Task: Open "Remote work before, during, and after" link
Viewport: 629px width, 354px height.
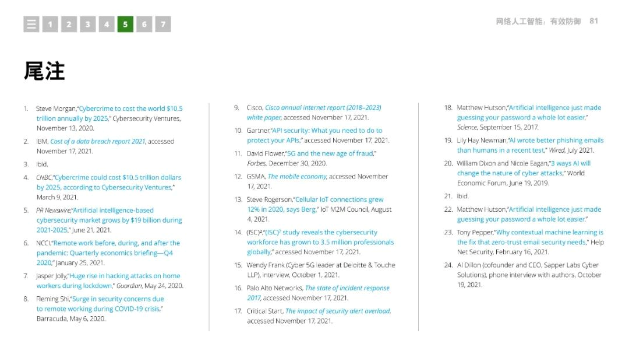Action: point(116,243)
